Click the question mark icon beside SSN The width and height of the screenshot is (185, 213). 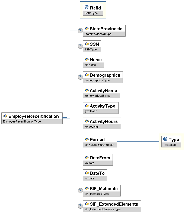tap(80, 46)
